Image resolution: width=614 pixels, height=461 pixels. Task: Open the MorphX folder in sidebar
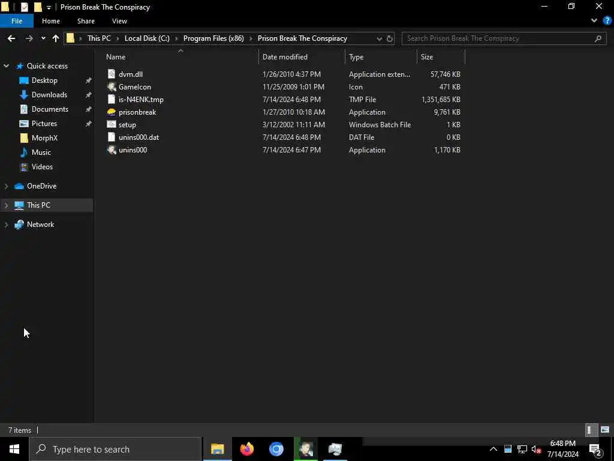tap(44, 138)
